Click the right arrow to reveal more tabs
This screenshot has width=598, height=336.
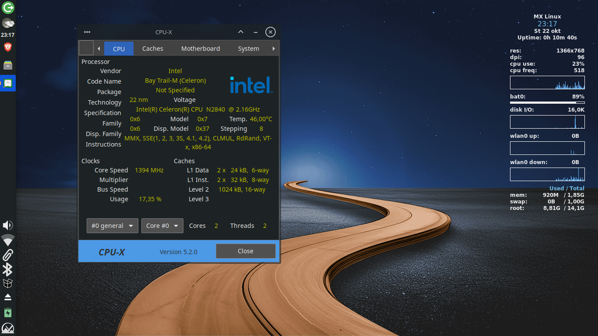click(x=274, y=48)
